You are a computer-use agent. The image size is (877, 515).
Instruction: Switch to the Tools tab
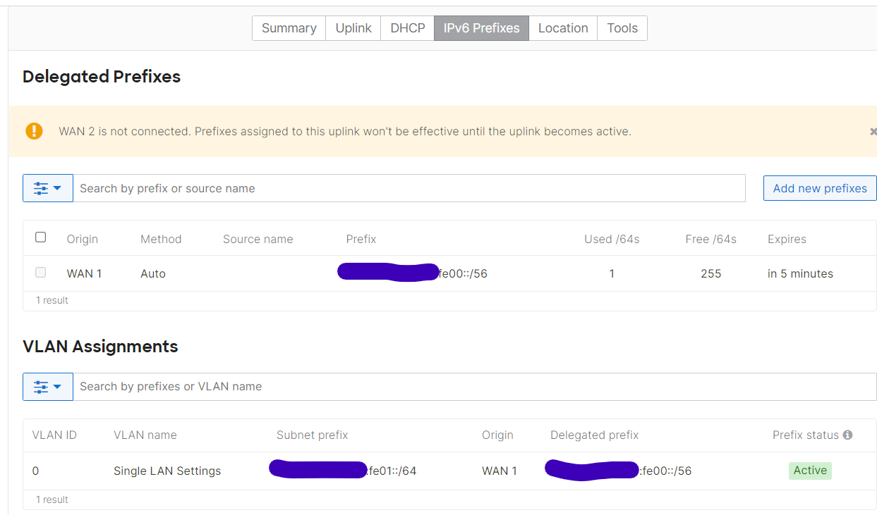(x=622, y=28)
